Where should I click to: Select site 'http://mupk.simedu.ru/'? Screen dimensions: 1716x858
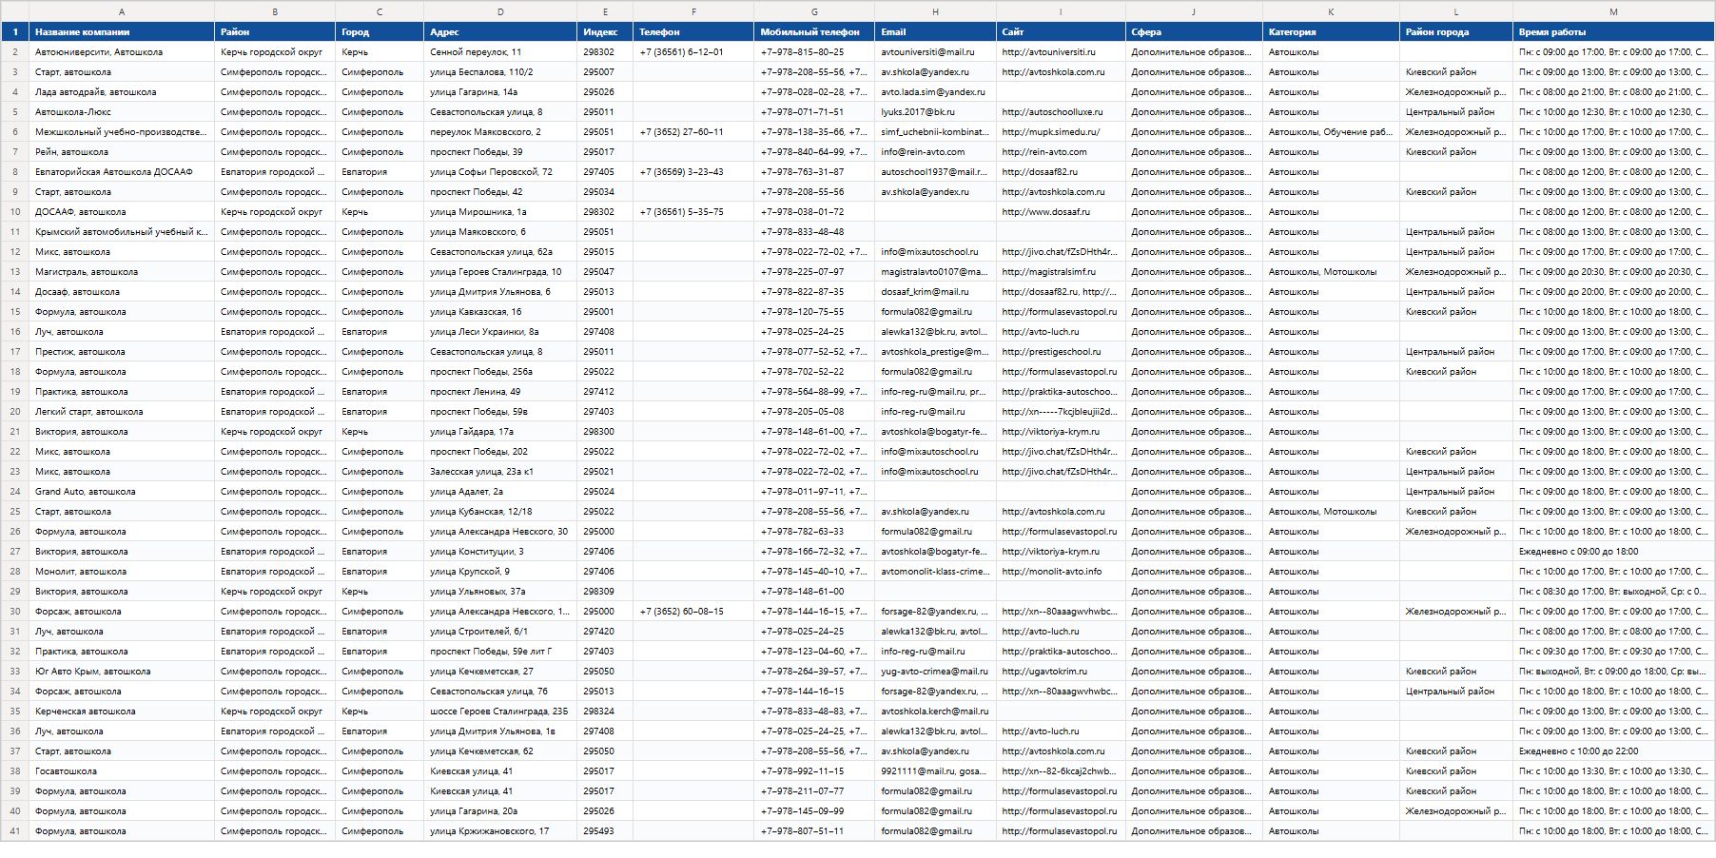[1061, 132]
